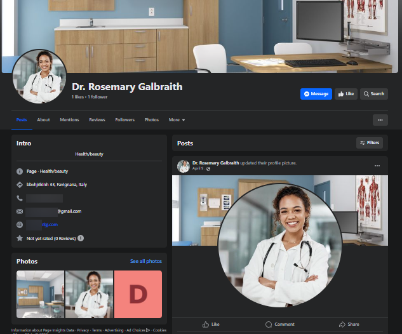Click the rating star icon
The height and width of the screenshot is (334, 402).
point(20,238)
